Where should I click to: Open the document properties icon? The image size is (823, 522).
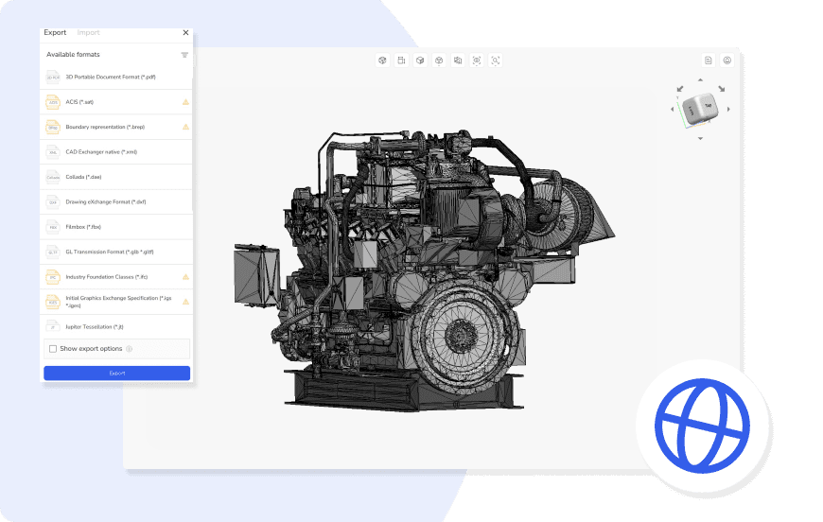708,61
